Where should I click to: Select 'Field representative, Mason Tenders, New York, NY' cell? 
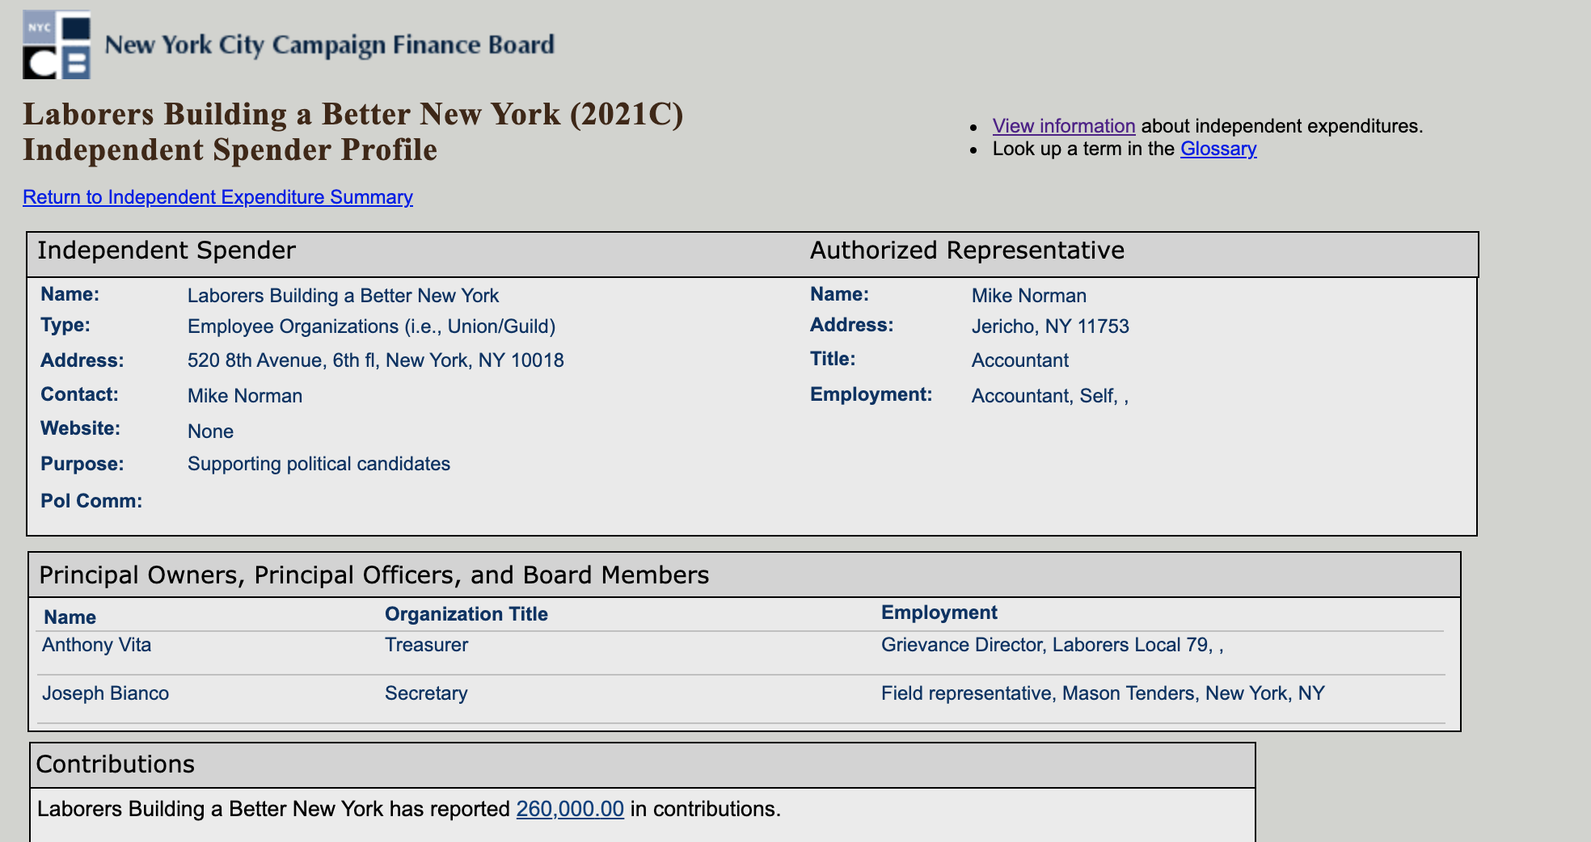(x=1103, y=693)
